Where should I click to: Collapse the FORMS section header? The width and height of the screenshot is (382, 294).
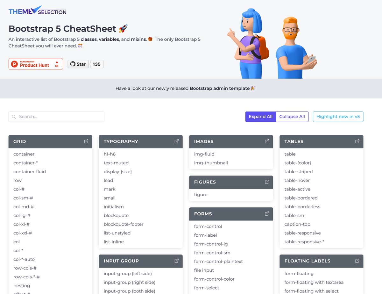[231, 214]
